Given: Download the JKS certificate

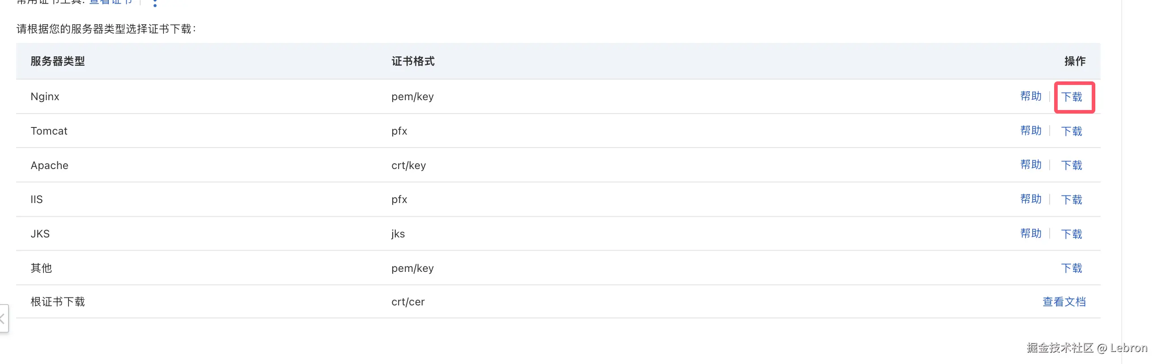Looking at the screenshot, I should pyautogui.click(x=1071, y=234).
